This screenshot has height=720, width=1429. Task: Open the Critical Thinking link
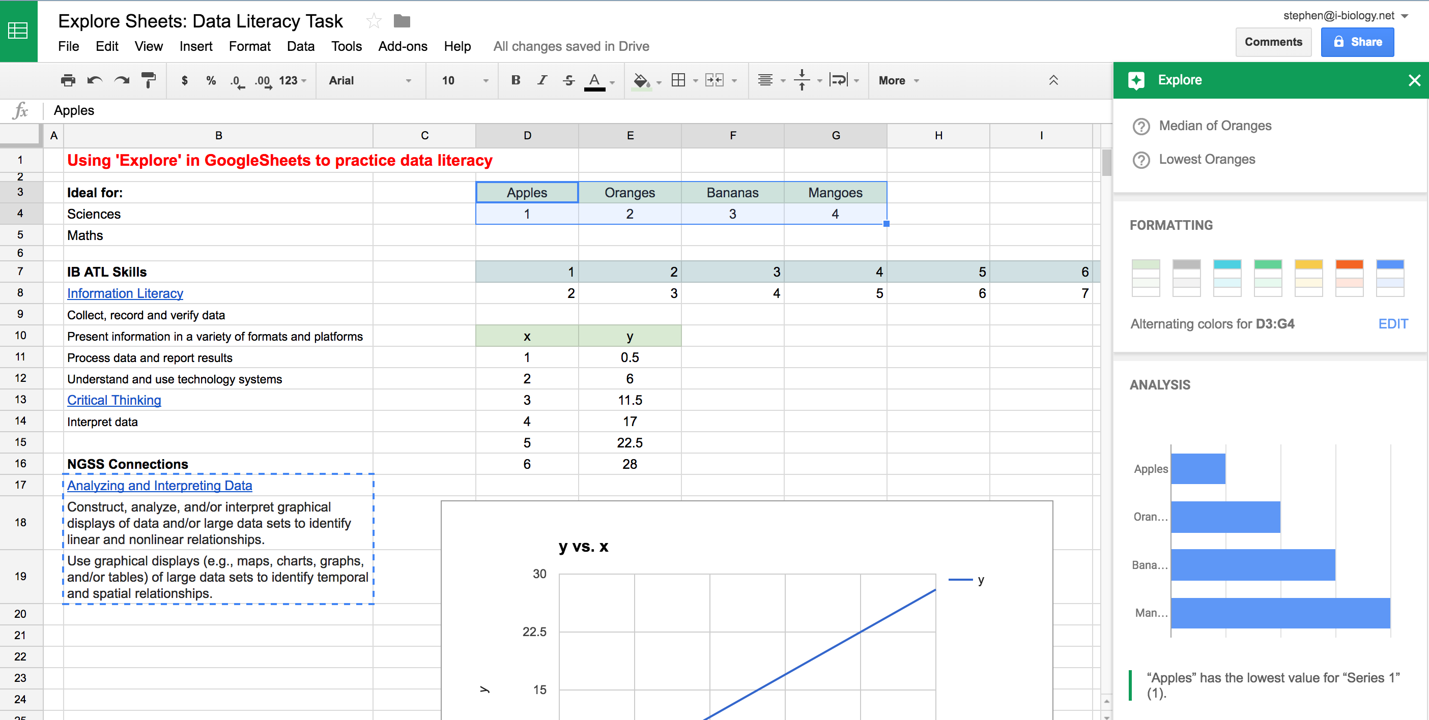[x=113, y=400]
